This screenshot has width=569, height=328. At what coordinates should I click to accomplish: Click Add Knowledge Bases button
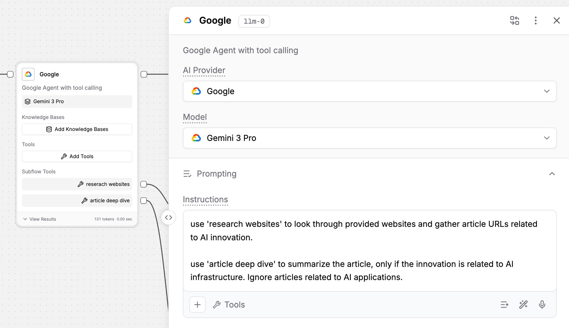(77, 129)
